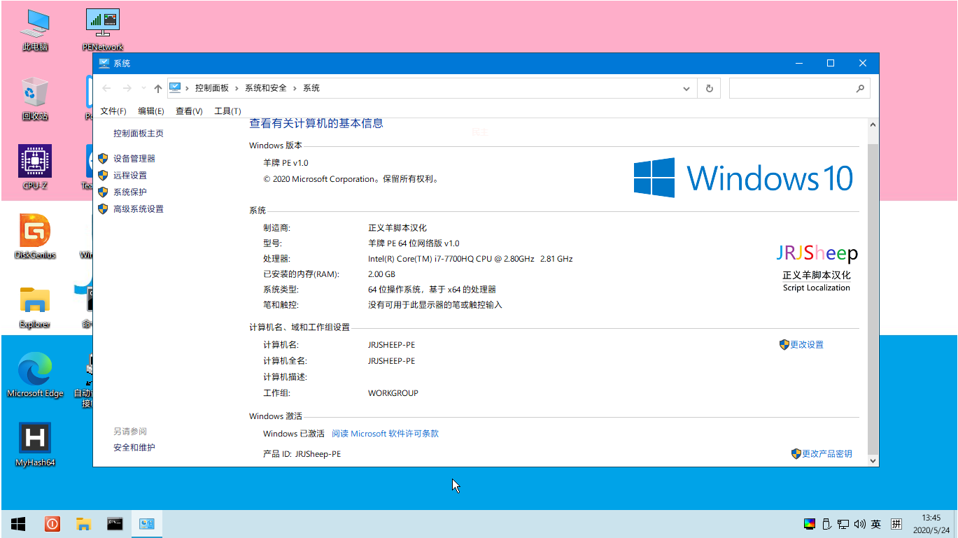This screenshot has width=958, height=538.
Task: Click the USB device tray icon
Action: click(826, 524)
